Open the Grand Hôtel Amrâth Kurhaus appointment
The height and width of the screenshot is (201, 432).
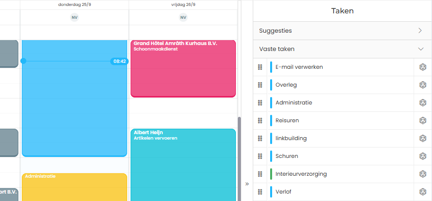[x=183, y=68]
